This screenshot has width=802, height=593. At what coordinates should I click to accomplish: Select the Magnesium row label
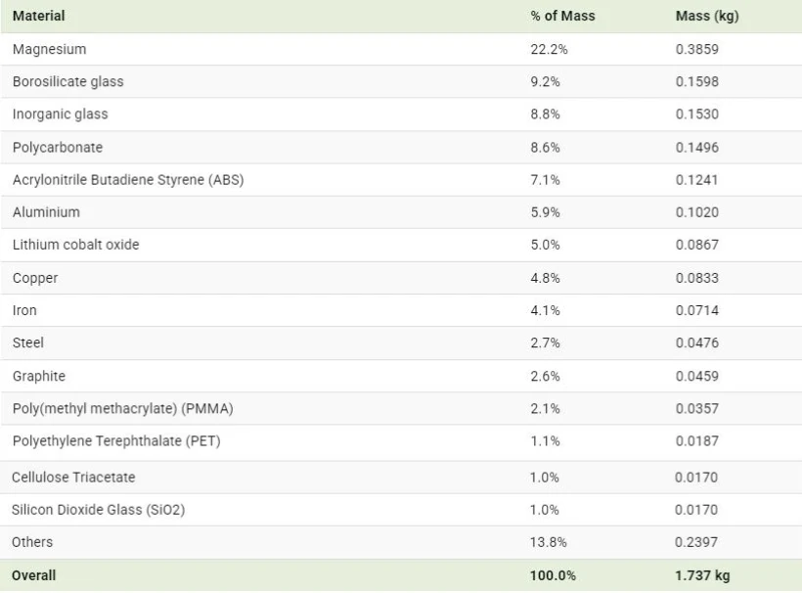[50, 49]
